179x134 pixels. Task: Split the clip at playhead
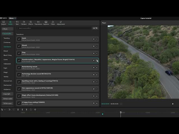coord(18,110)
